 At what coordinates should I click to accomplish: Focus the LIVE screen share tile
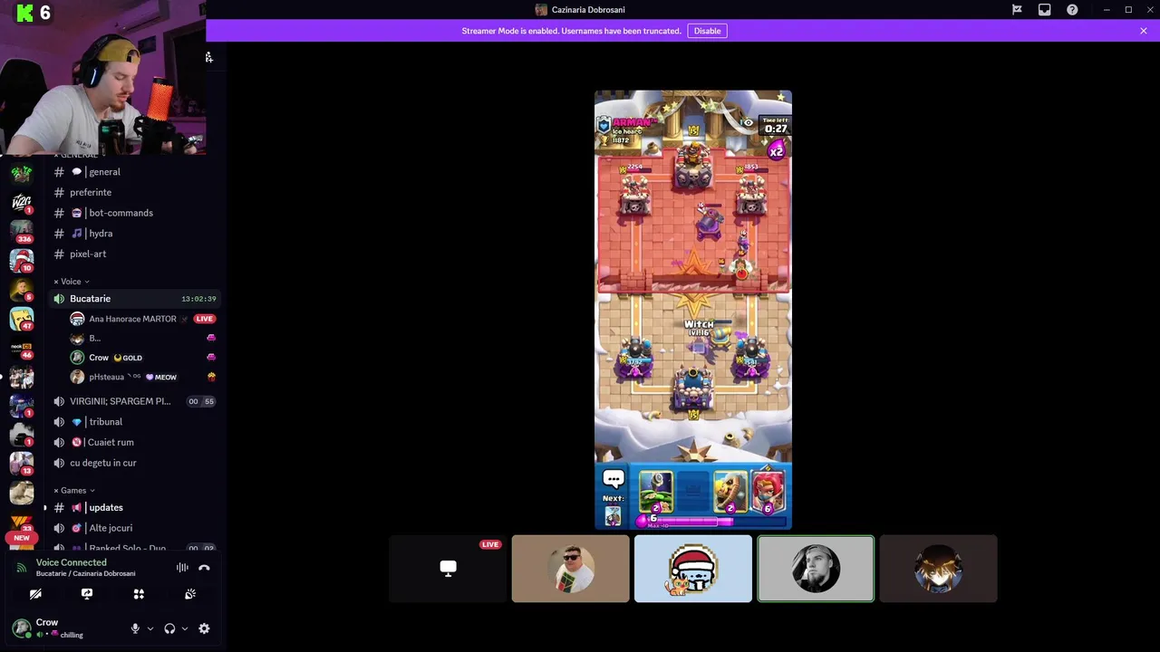(448, 569)
